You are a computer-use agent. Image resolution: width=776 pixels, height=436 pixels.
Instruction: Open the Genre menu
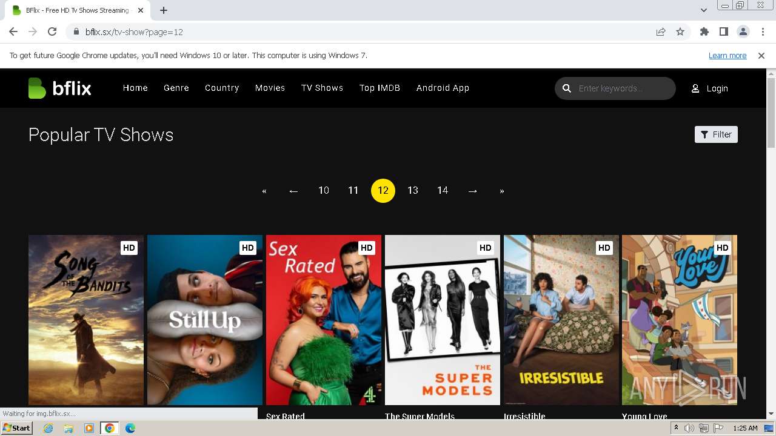click(176, 88)
